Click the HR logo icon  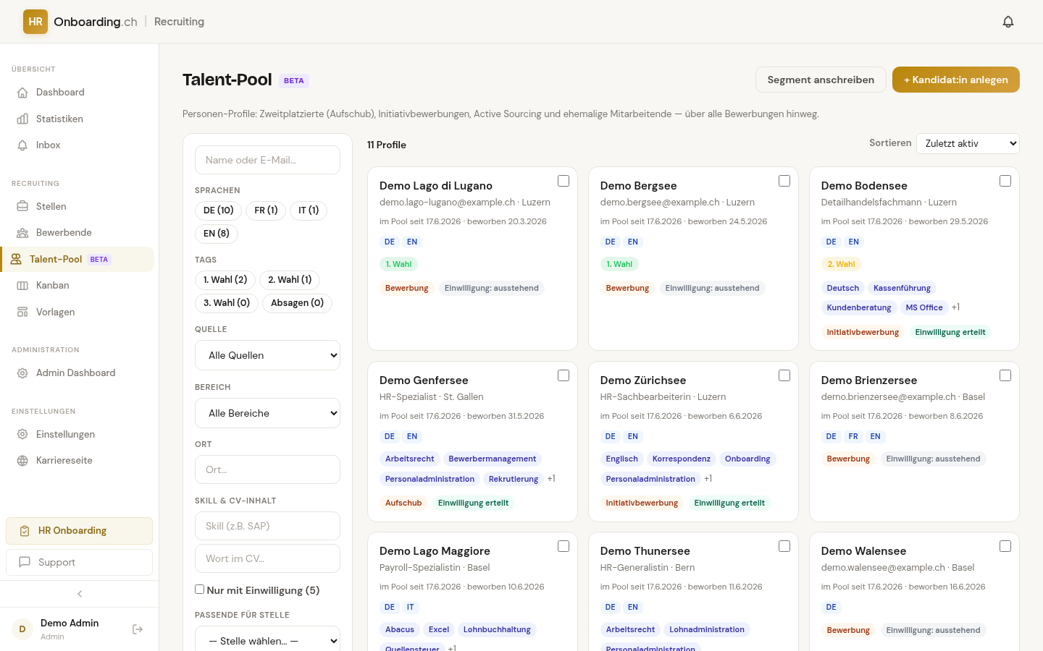pyautogui.click(x=35, y=22)
